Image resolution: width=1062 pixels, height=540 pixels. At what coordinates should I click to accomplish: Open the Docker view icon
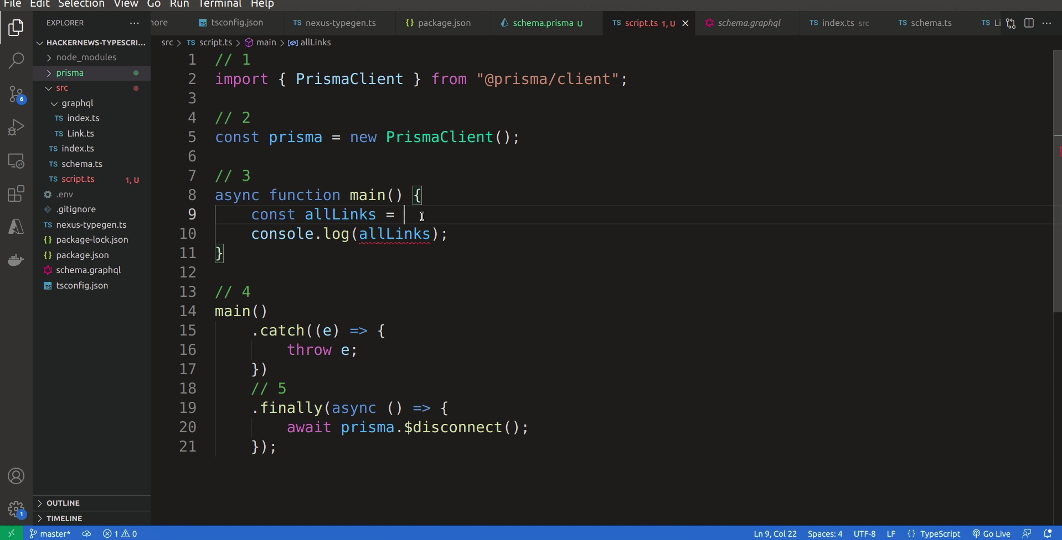(16, 260)
